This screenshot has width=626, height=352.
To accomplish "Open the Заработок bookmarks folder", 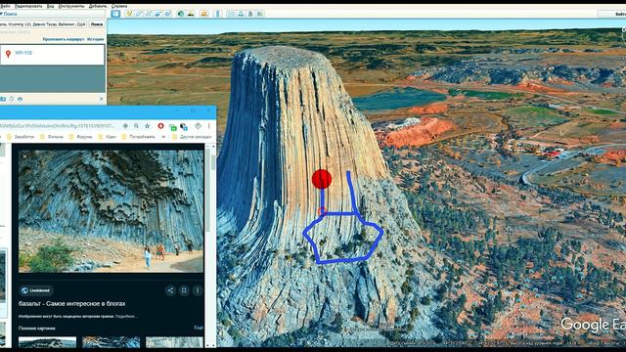I will [x=21, y=137].
